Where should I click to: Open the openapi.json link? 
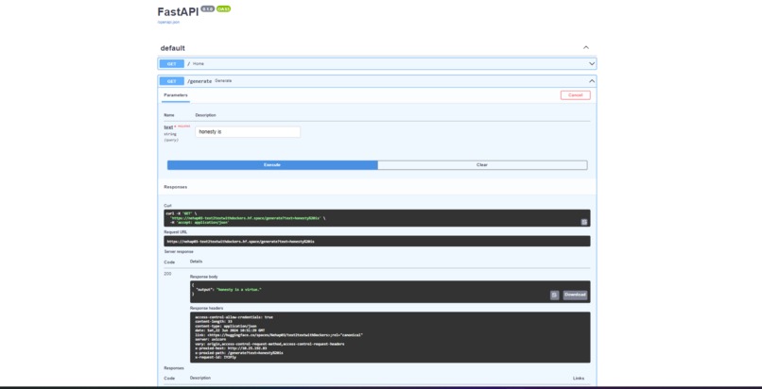pyautogui.click(x=168, y=23)
